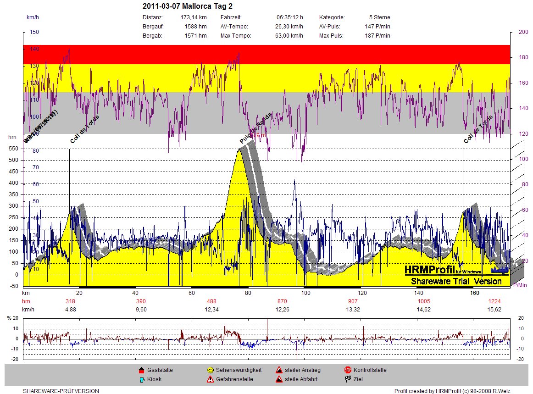Click the Gefahrenstelle warning triangle icon

point(210,379)
